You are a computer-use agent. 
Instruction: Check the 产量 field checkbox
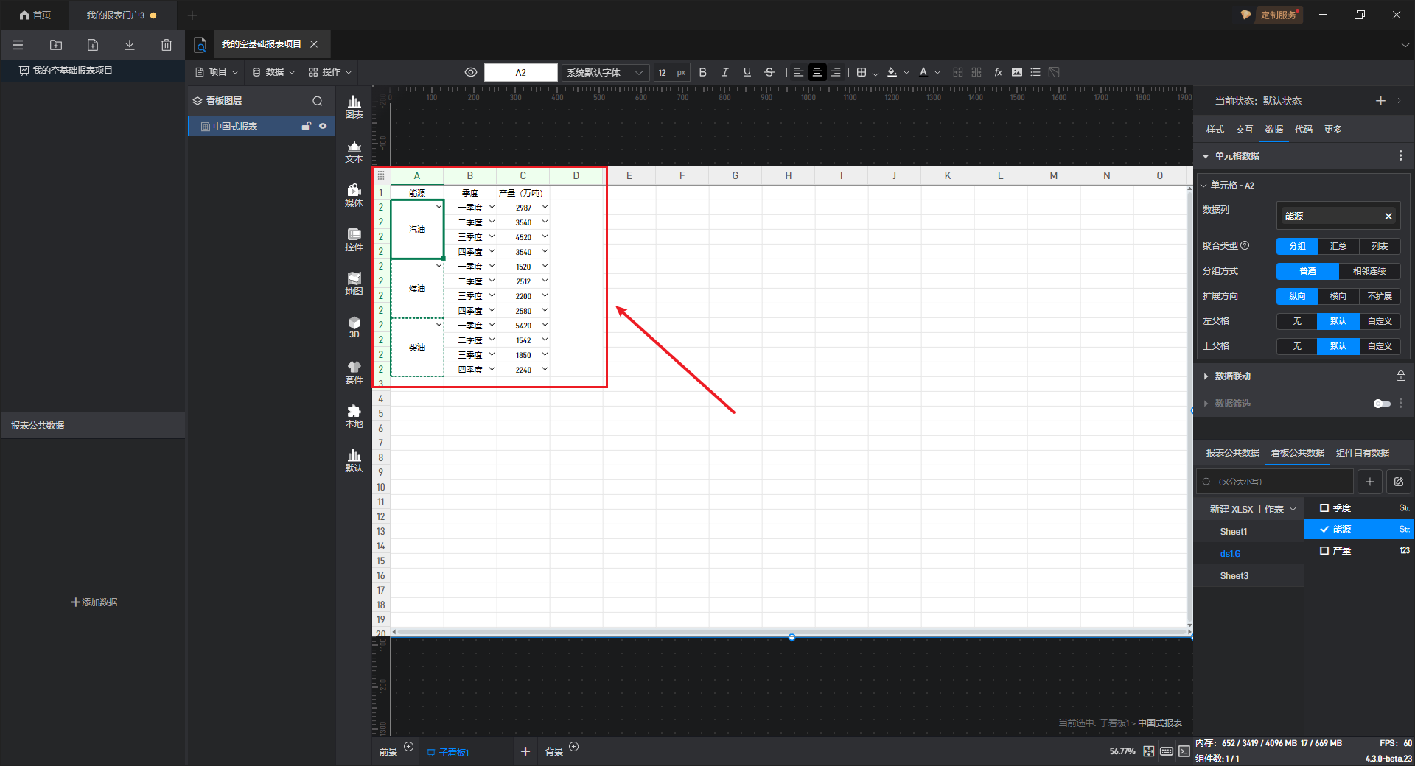point(1324,551)
